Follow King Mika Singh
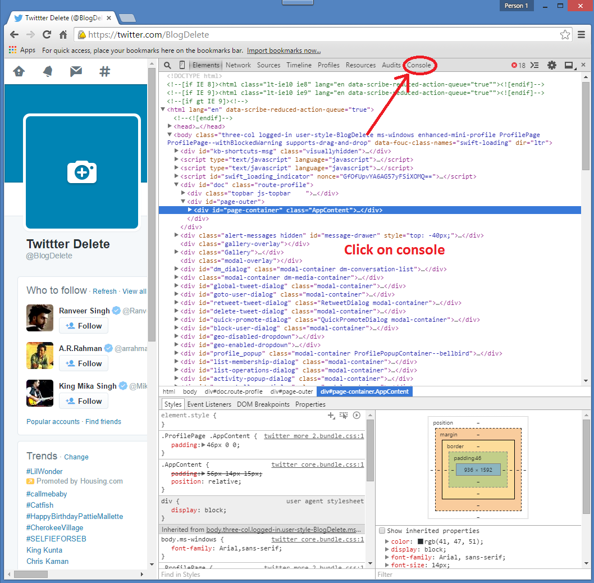 click(x=84, y=401)
